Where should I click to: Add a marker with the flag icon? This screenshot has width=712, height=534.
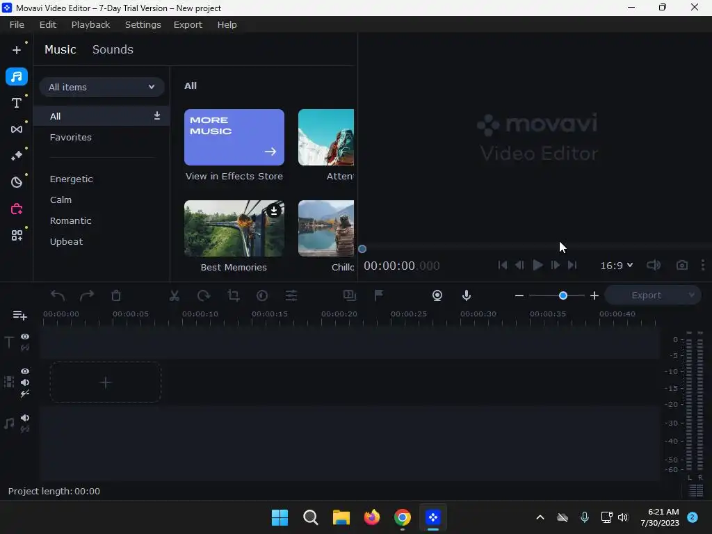click(x=379, y=296)
